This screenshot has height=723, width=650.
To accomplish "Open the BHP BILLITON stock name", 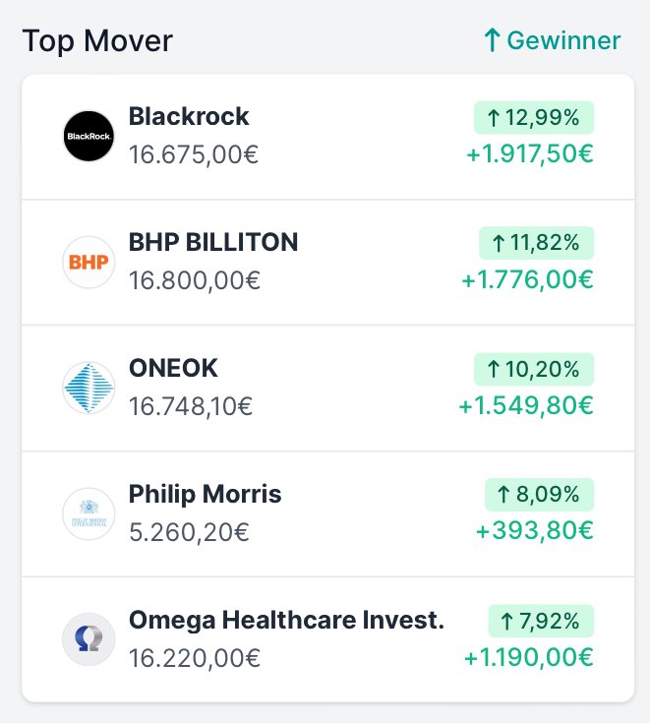I will (x=213, y=243).
